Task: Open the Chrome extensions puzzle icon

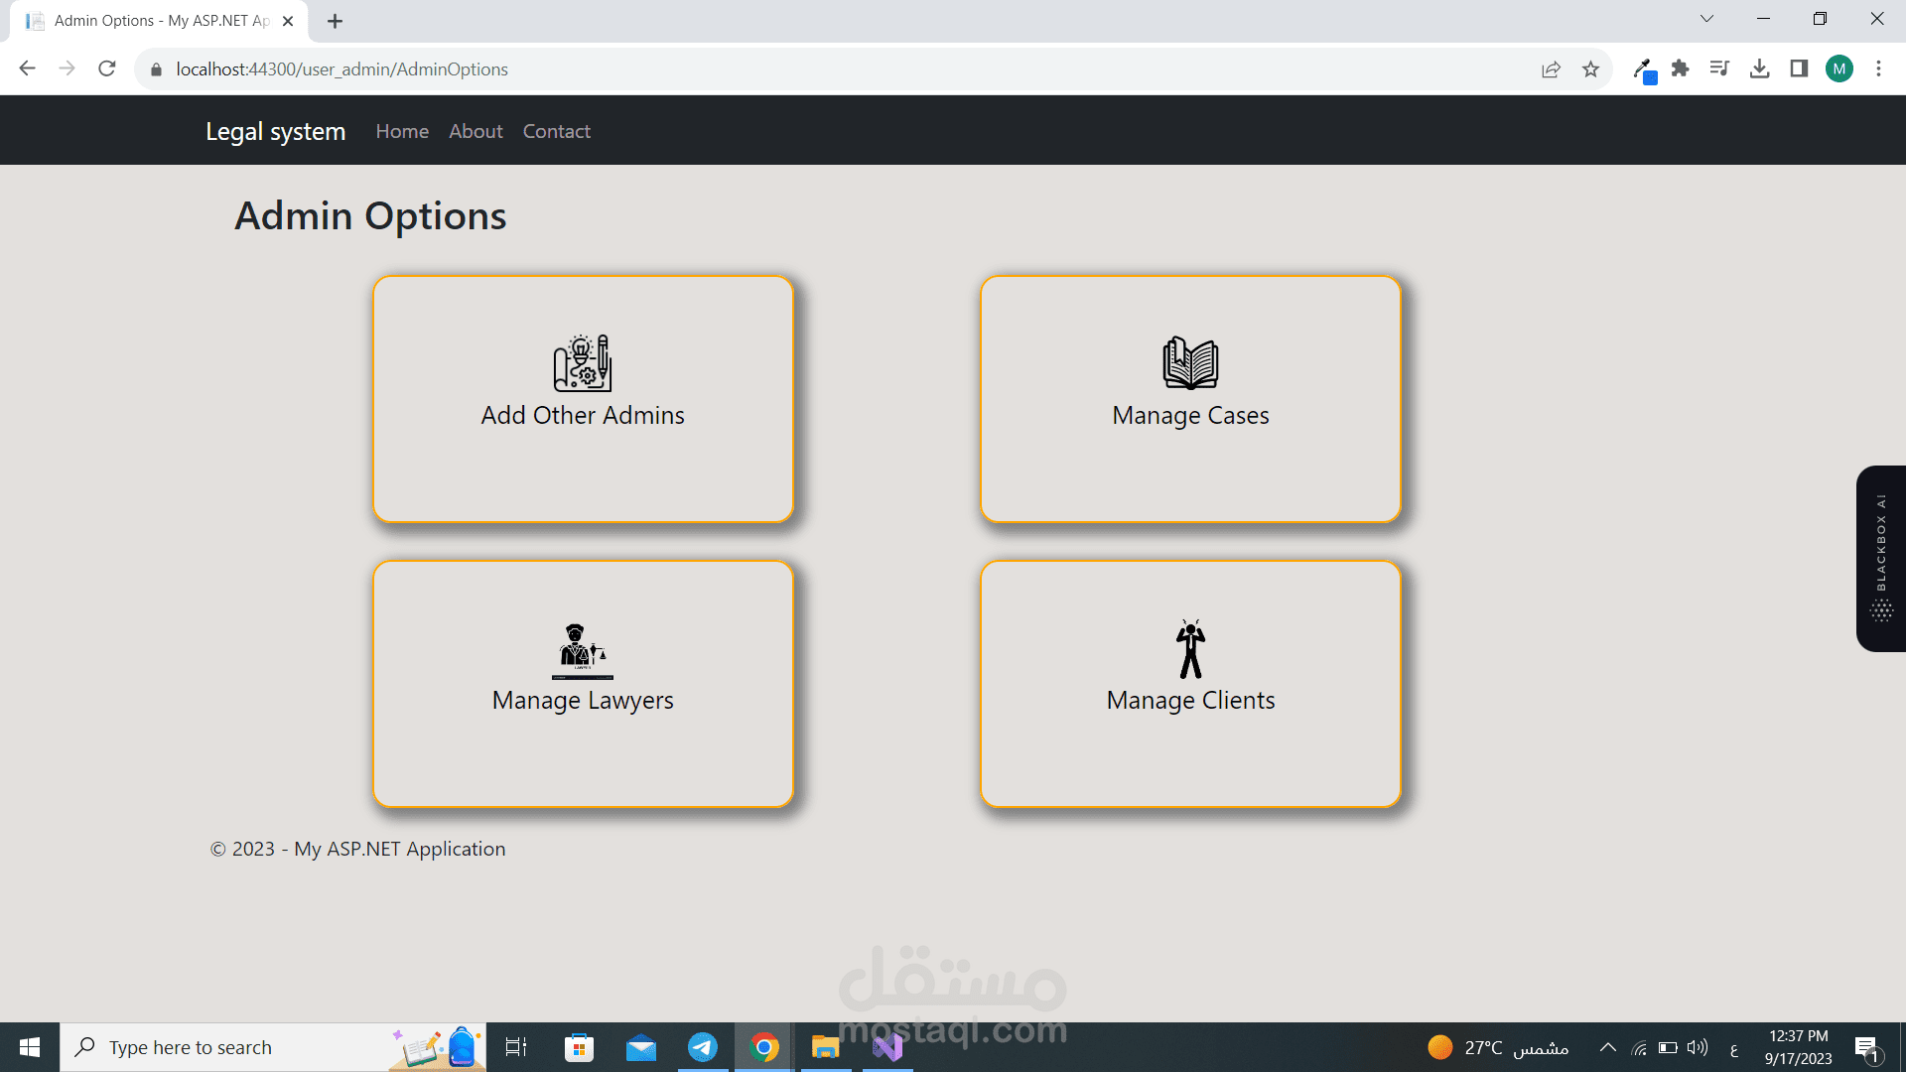Action: (1680, 68)
